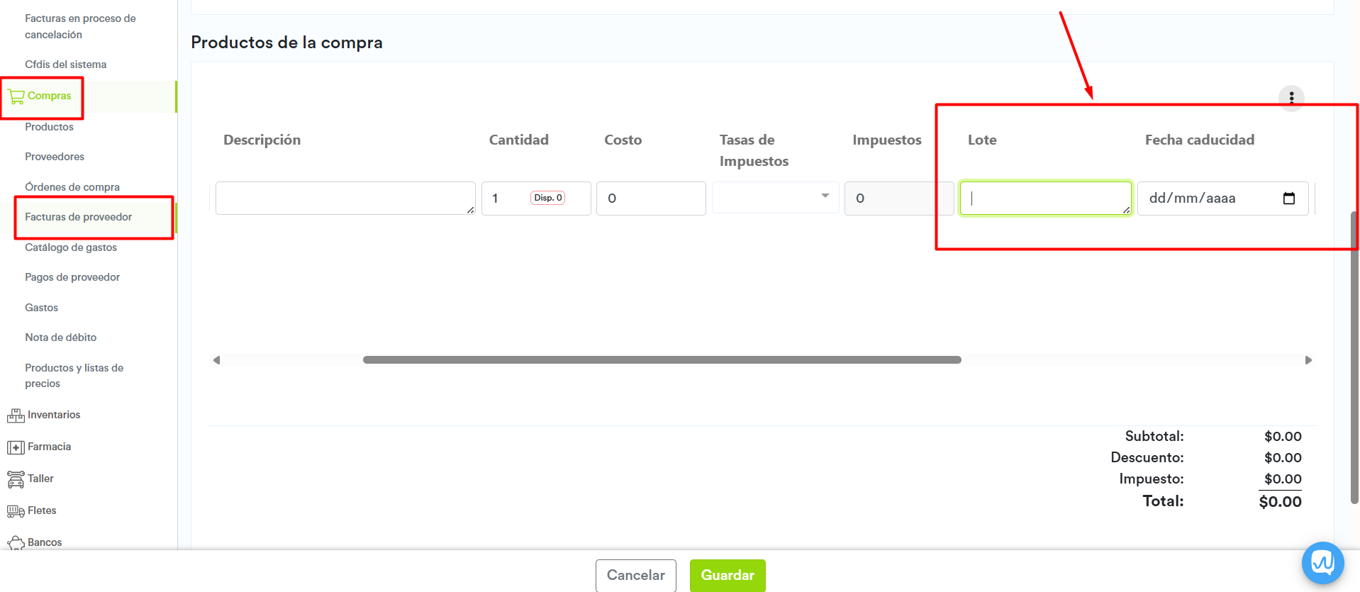Click the Bancos piggy bank icon
The height and width of the screenshot is (592, 1360).
(x=16, y=543)
